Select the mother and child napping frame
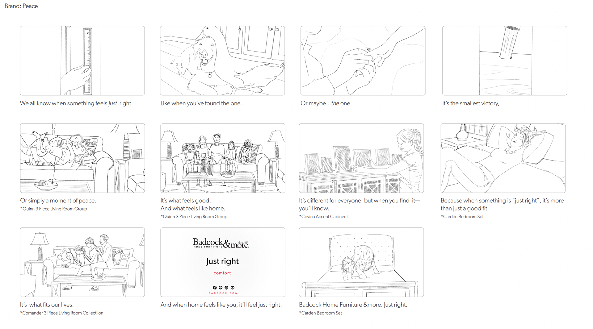 82,158
